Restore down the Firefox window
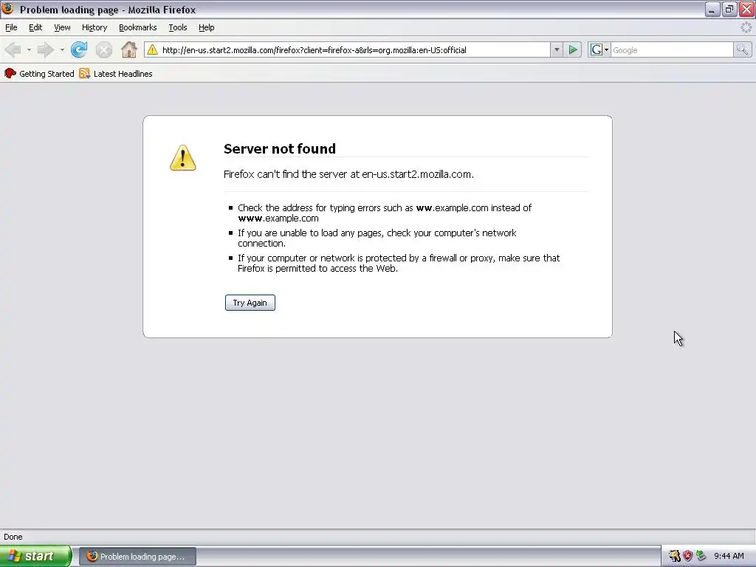756x567 pixels. tap(729, 9)
